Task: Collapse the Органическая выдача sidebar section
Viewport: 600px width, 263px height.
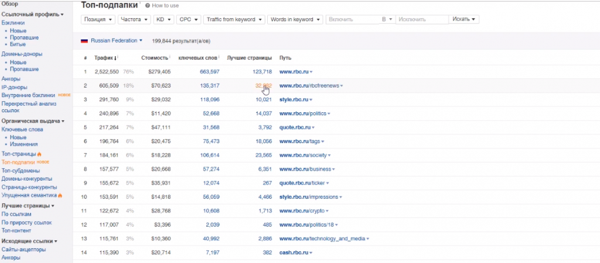Action: click(x=33, y=121)
